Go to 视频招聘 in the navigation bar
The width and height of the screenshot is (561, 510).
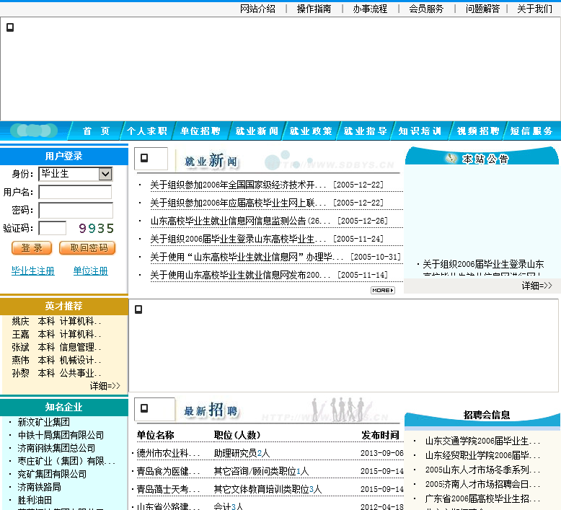coord(478,131)
